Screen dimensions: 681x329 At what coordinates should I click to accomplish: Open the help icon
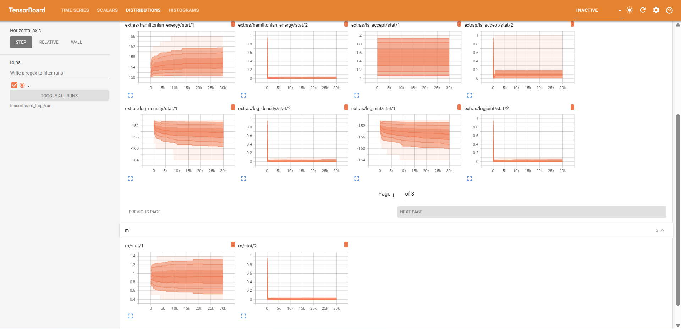[x=670, y=10]
